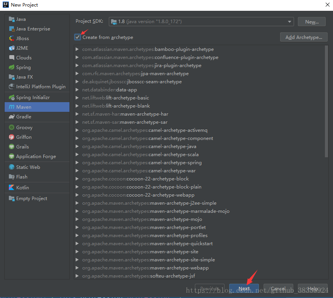This screenshot has width=333, height=298.
Task: Click the J2ME icon in sidebar
Action: [12, 48]
